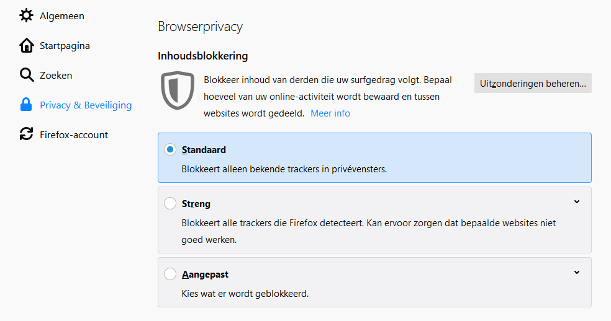Expand the Aangepast section chevron
This screenshot has height=321, width=611.
point(577,273)
